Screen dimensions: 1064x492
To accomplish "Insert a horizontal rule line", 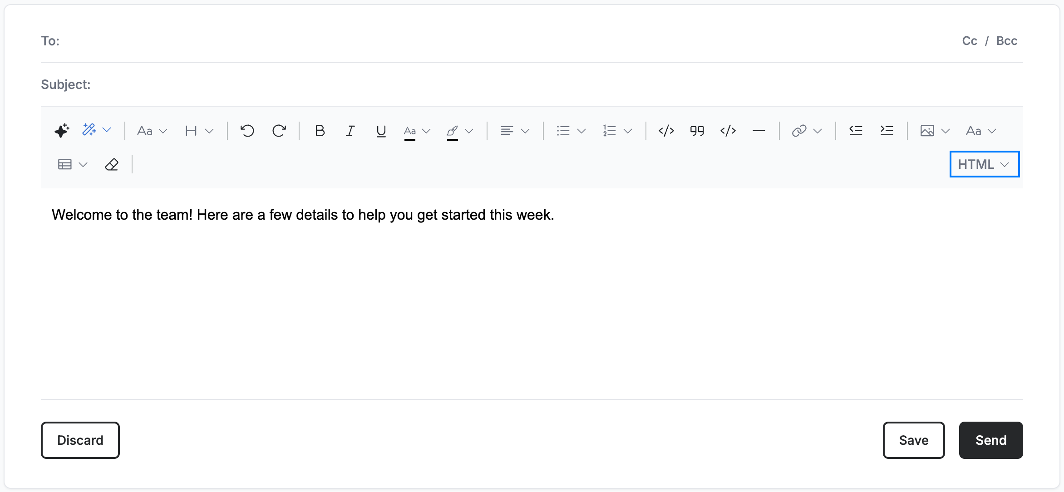I will tap(759, 131).
